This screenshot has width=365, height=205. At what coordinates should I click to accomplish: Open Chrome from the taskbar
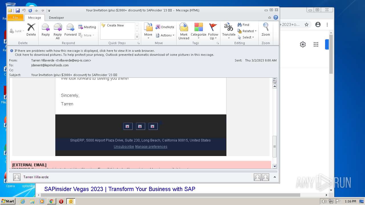coord(51,201)
